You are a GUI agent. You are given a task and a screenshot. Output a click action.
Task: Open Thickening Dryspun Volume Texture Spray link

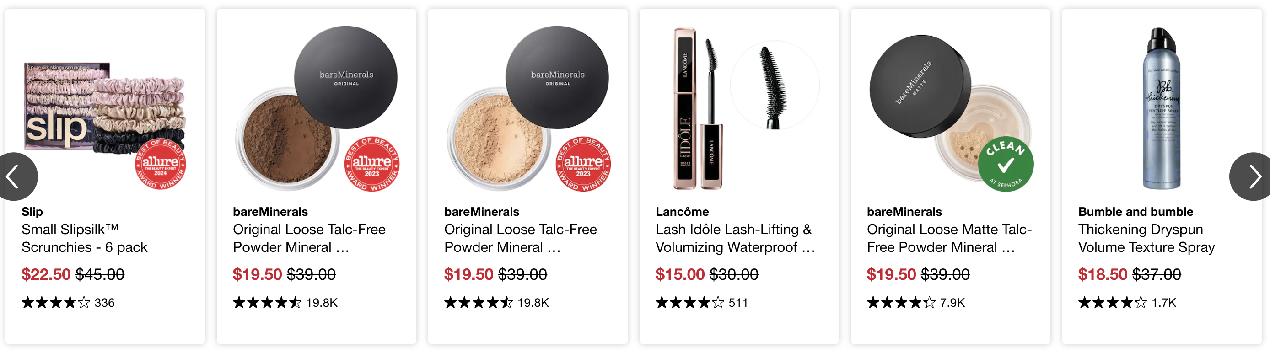pos(1146,238)
